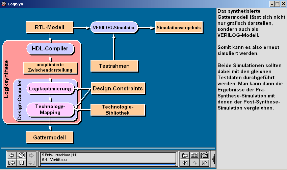The height and width of the screenshot is (170, 287).
Task: Click the grayed-out curved arrow button
Action: point(194,163)
